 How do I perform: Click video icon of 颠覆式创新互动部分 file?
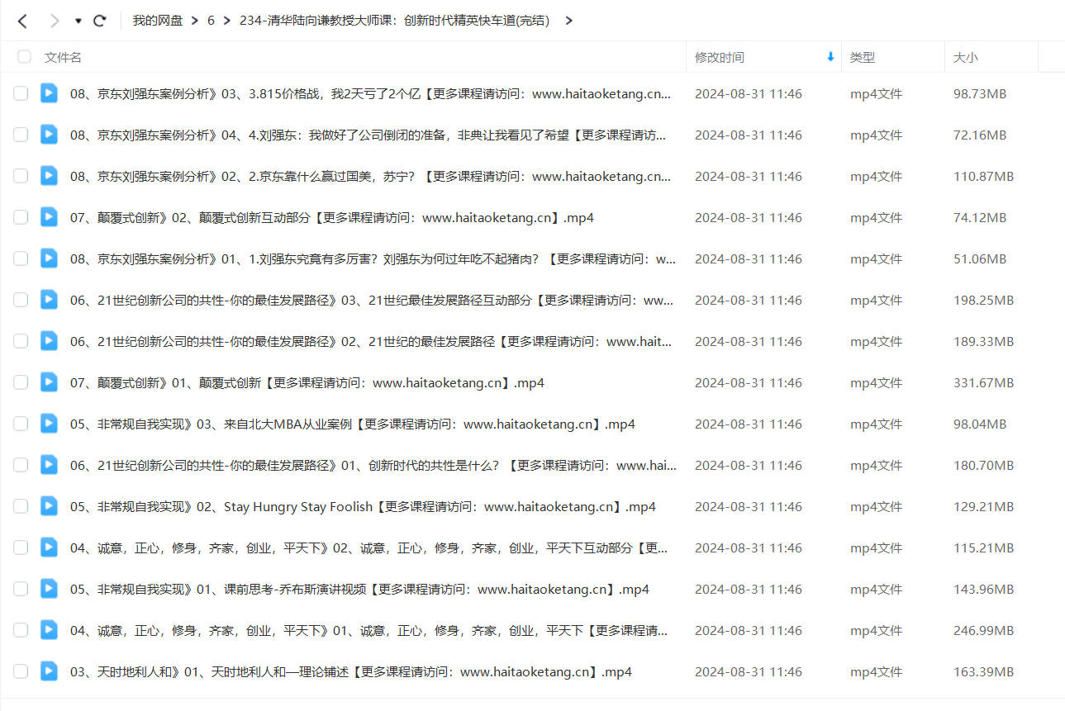point(49,216)
